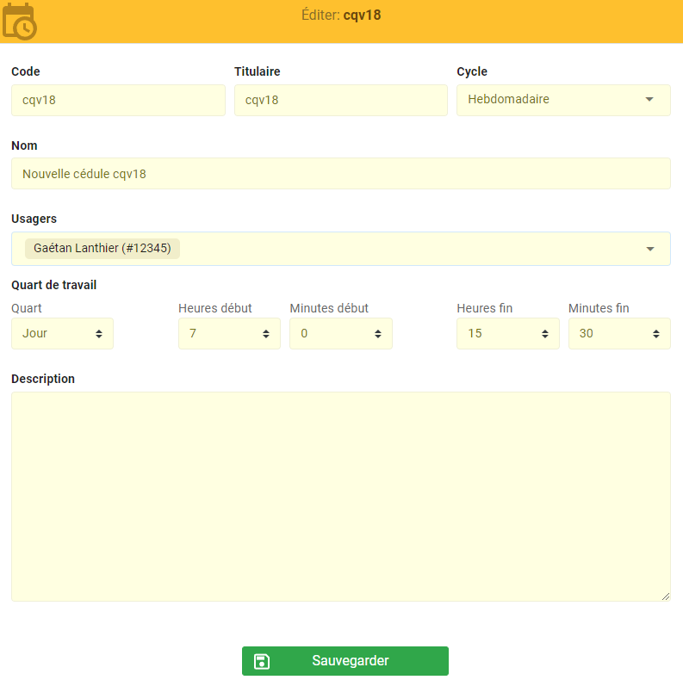Open the Heures début selector showing 7
683x686 pixels.
coord(229,333)
